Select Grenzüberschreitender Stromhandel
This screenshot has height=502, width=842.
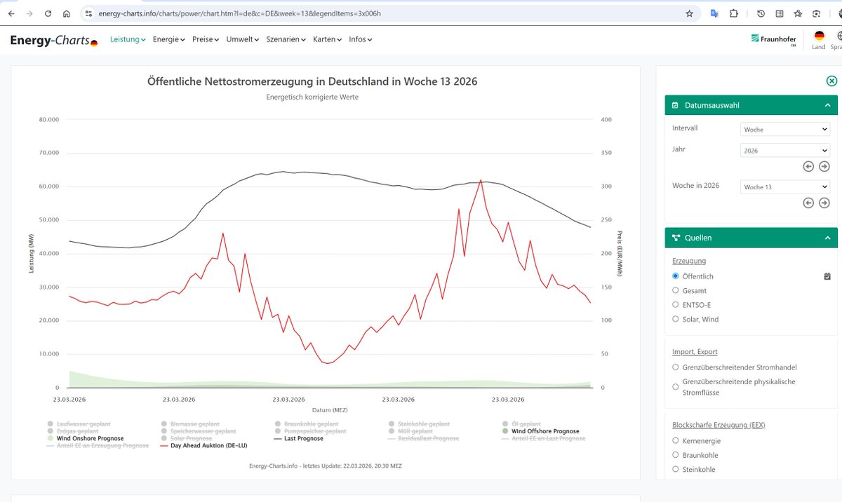[676, 367]
